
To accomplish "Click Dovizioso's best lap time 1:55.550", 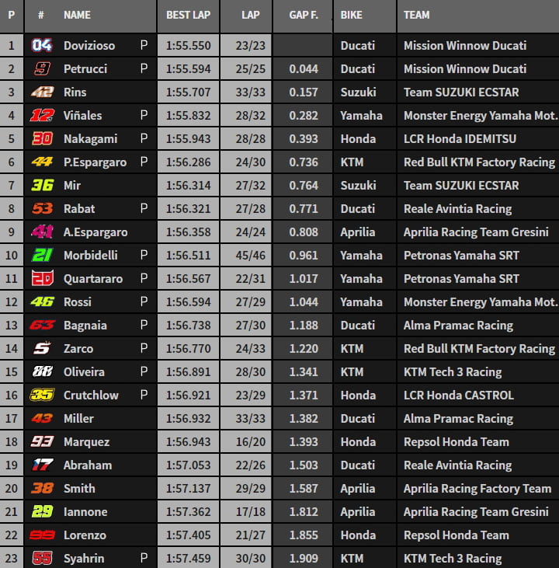I will [188, 45].
